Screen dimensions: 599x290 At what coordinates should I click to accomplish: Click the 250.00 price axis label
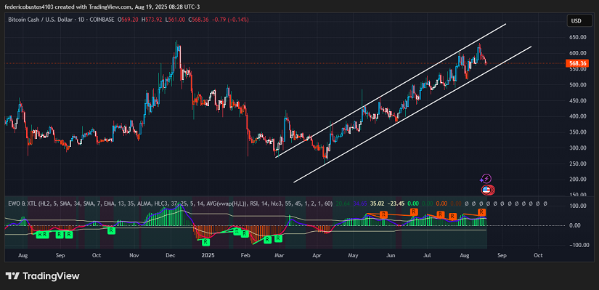coord(579,164)
